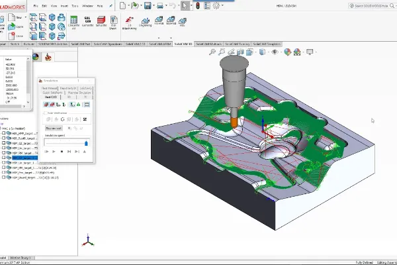
Task: Click the Zoom to Area view icon
Action: pos(222,52)
